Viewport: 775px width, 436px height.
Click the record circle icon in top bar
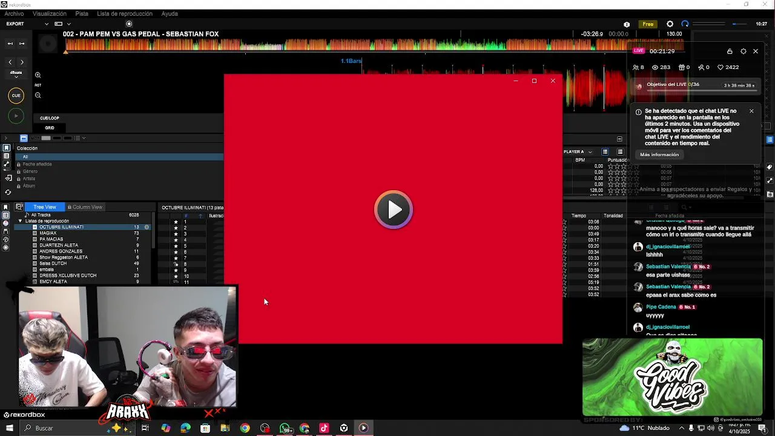tap(129, 24)
